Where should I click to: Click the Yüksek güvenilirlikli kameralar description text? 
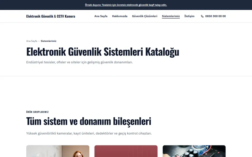pyautogui.click(x=89, y=133)
